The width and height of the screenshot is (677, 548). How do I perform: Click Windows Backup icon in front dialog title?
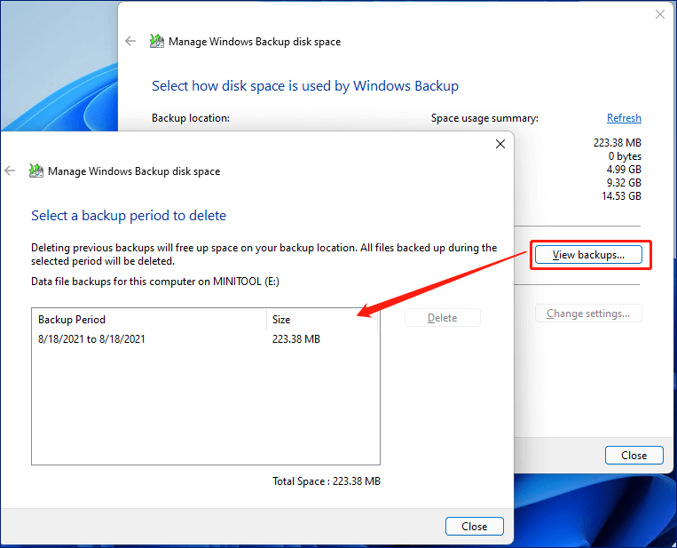click(x=36, y=171)
